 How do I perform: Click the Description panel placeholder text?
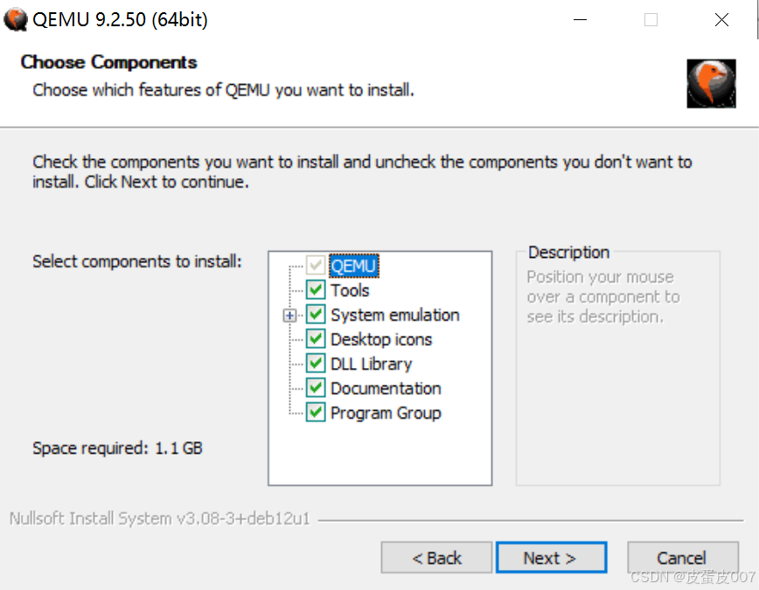coord(603,296)
